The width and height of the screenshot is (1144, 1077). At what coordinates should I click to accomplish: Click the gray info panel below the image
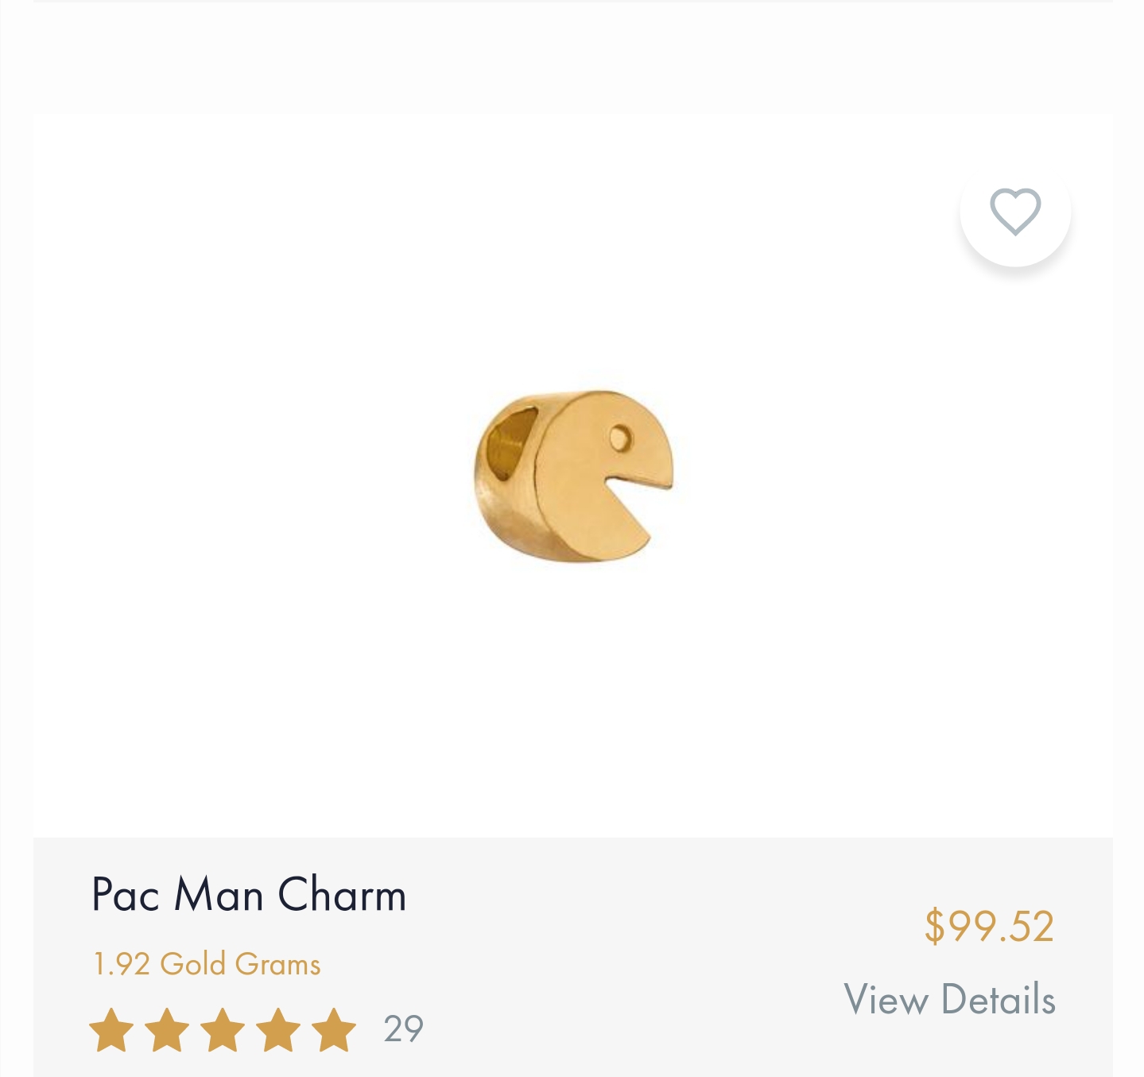(572, 957)
